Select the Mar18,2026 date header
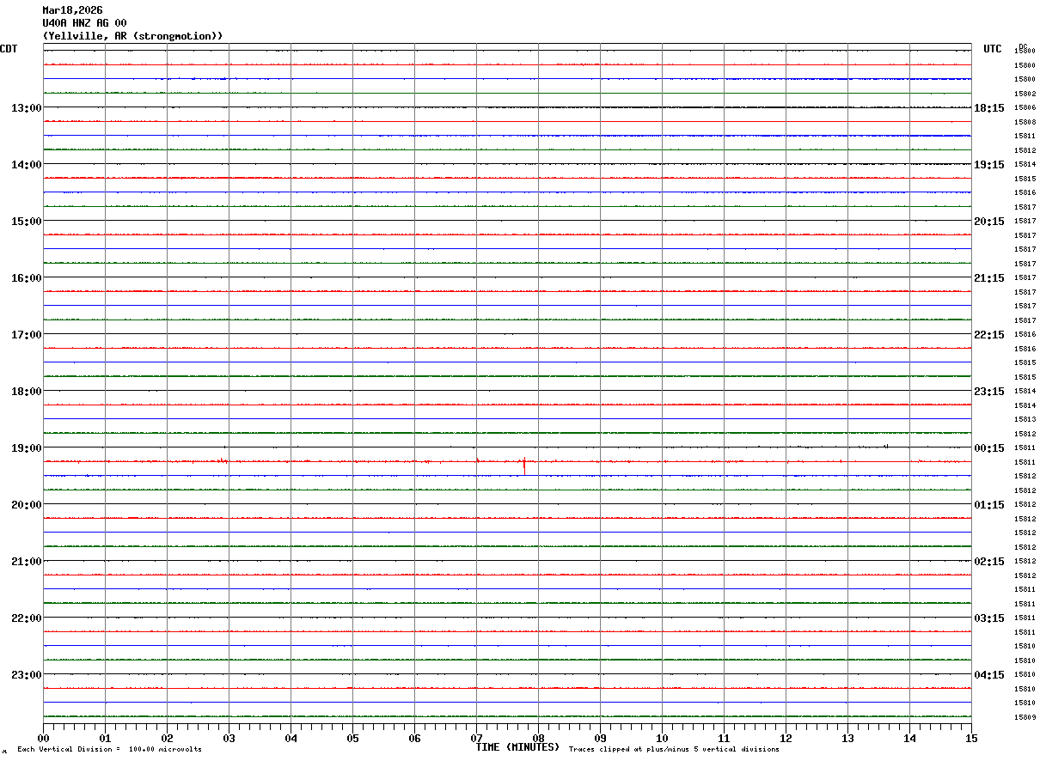Viewport: 1040px width, 761px height. coord(72,10)
